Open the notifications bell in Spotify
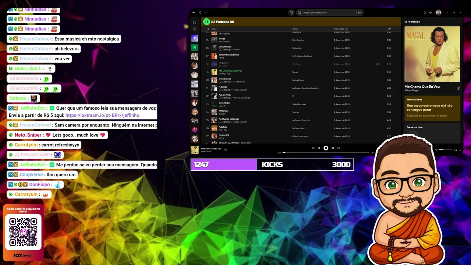Viewport: 471px width, 265px height. click(x=425, y=13)
